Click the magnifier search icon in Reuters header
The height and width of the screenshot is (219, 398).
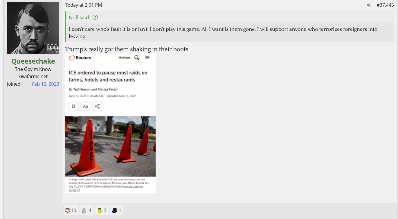point(137,58)
